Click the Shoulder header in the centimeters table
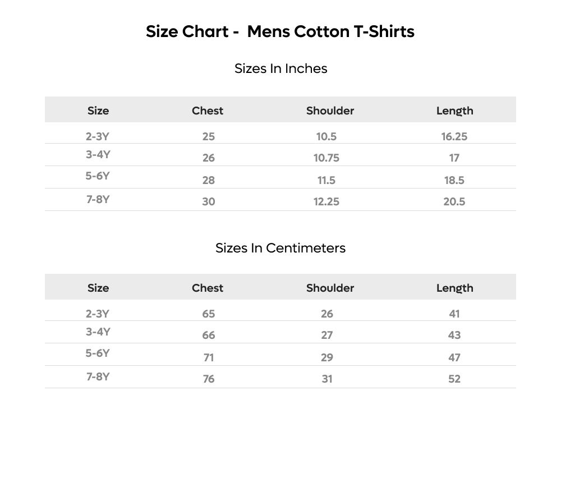 click(x=330, y=288)
